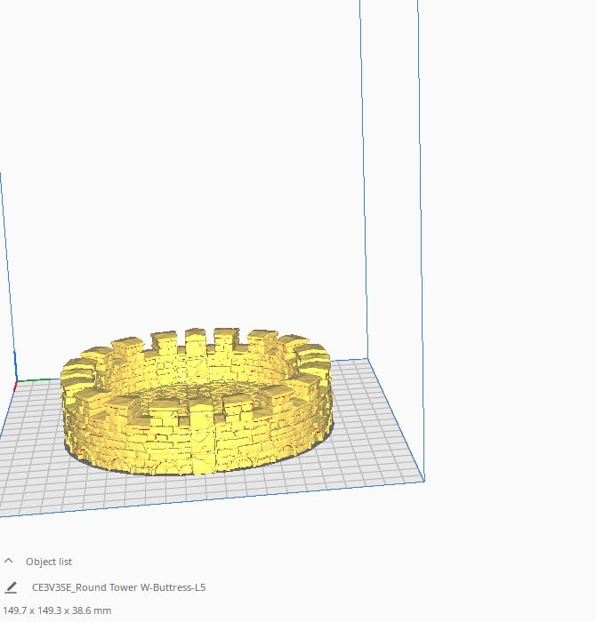Click the Object list label
596x622 pixels.
point(49,562)
